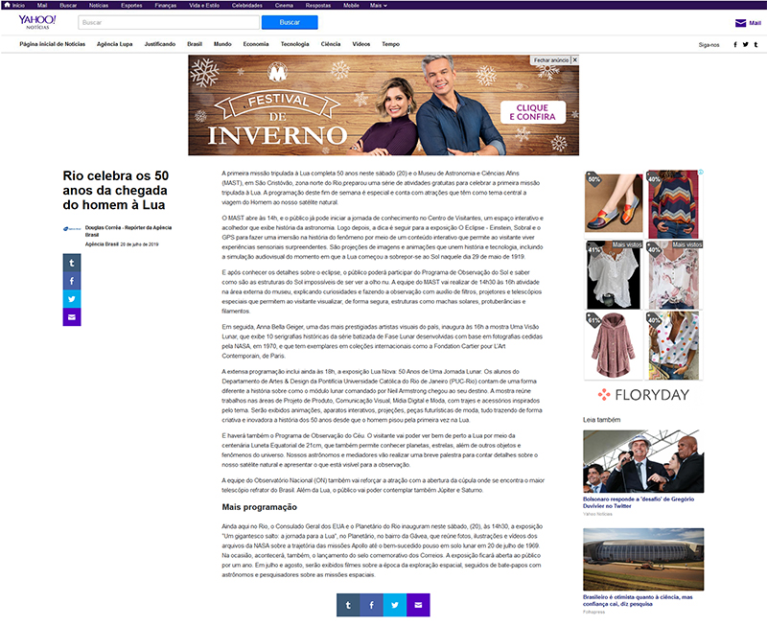Image resolution: width=767 pixels, height=626 pixels.
Task: Open Mail via the envelope icon
Action: tap(740, 23)
